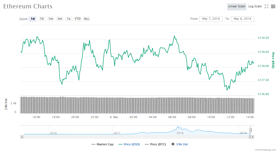The image size is (280, 154).
Task: Click navigator scrollbar right arrow
Action: click(253, 137)
